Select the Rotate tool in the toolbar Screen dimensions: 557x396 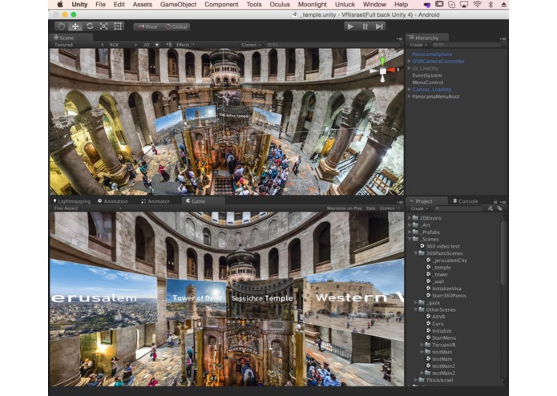tap(90, 26)
